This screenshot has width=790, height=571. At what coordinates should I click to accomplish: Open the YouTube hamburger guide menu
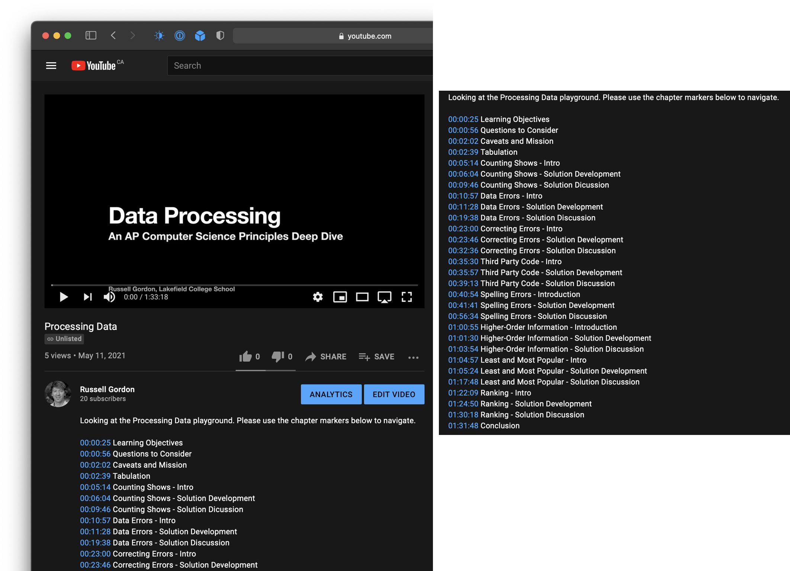pyautogui.click(x=51, y=66)
